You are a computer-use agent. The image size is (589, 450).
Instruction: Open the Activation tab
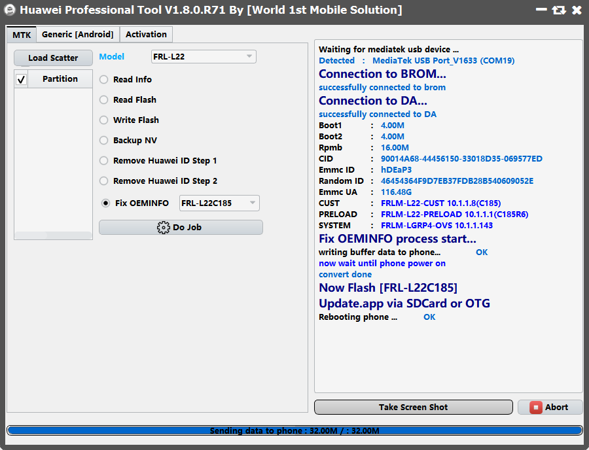point(146,35)
